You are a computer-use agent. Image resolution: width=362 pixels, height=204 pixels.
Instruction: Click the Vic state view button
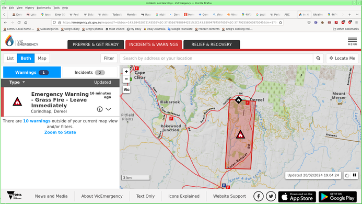point(126,89)
